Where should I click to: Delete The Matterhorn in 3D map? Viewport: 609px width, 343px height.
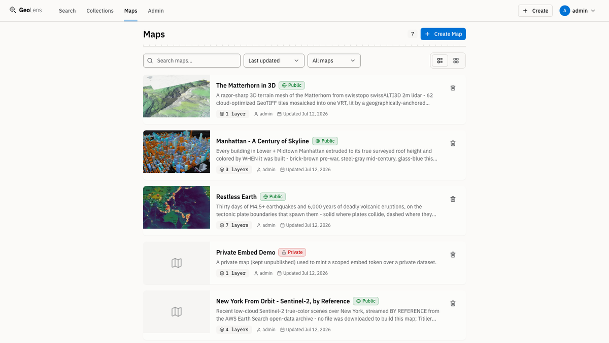(453, 87)
